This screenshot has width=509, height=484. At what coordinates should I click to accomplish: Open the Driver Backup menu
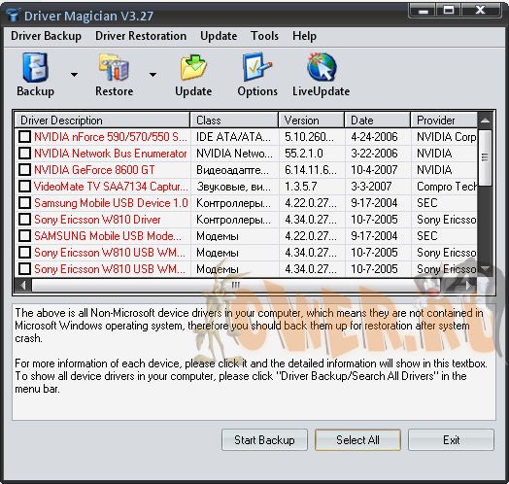pos(46,36)
